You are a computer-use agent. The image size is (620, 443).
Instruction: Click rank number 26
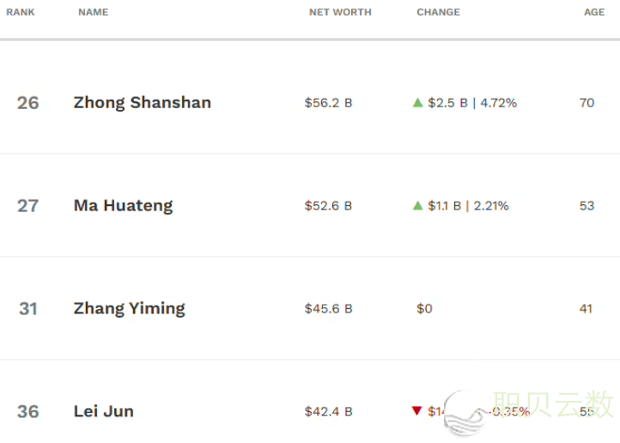click(28, 103)
